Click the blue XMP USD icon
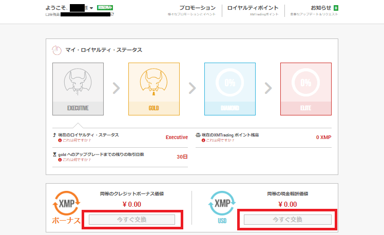This screenshot has height=235, width=384. coord(222,203)
